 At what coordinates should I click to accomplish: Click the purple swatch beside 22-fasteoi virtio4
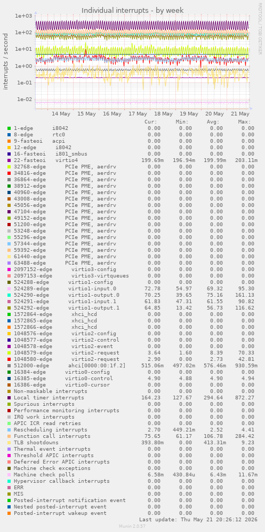[x=9, y=160]
